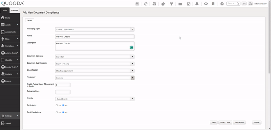Open Contacts in sidebar
271x130 pixels.
tap(10, 74)
